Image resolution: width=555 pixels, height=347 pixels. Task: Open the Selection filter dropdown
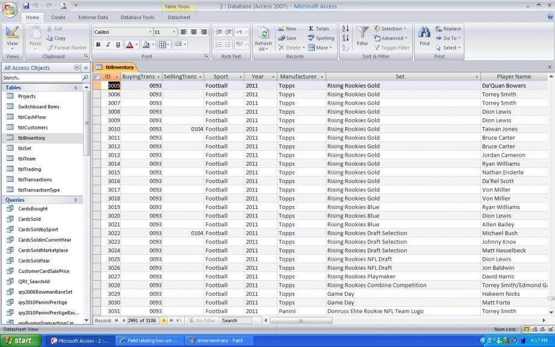(390, 29)
